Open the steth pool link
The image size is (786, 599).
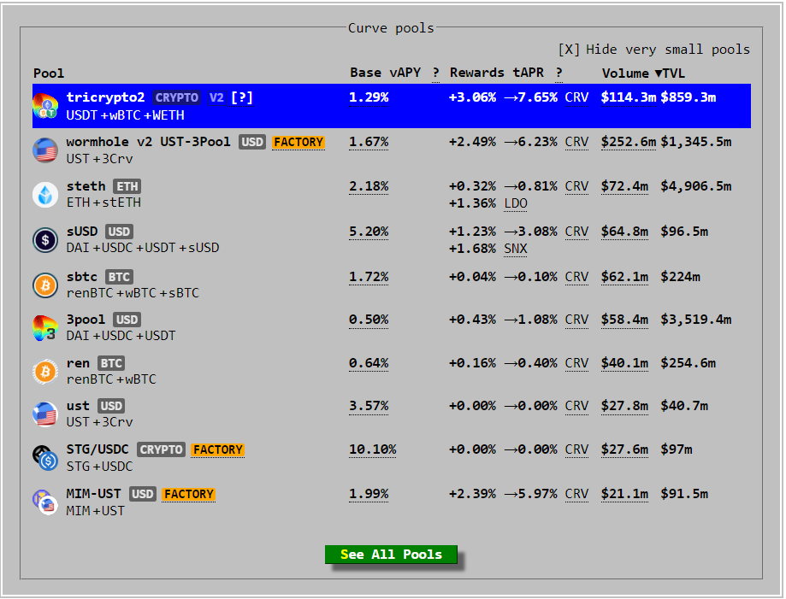pyautogui.click(x=86, y=186)
